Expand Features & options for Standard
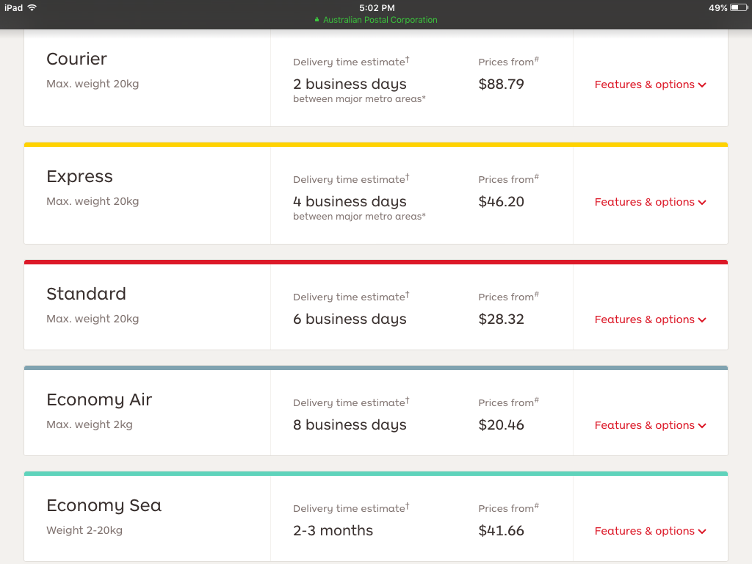This screenshot has width=752, height=564. click(650, 319)
